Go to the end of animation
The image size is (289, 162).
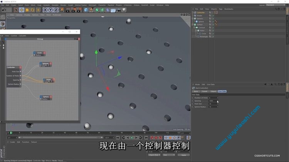pos(146,138)
